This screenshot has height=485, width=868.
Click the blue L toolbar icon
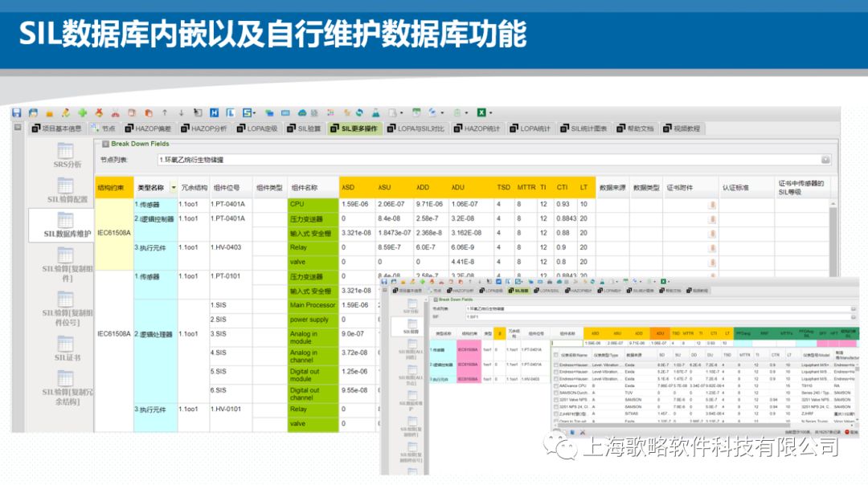(231, 112)
